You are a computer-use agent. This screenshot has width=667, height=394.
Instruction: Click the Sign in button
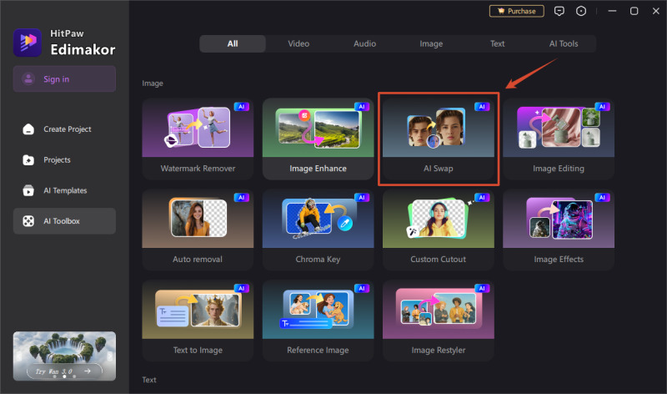tap(64, 78)
